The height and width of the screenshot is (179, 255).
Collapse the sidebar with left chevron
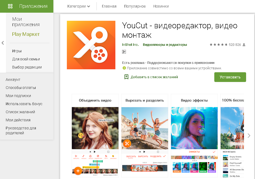(x=3, y=43)
